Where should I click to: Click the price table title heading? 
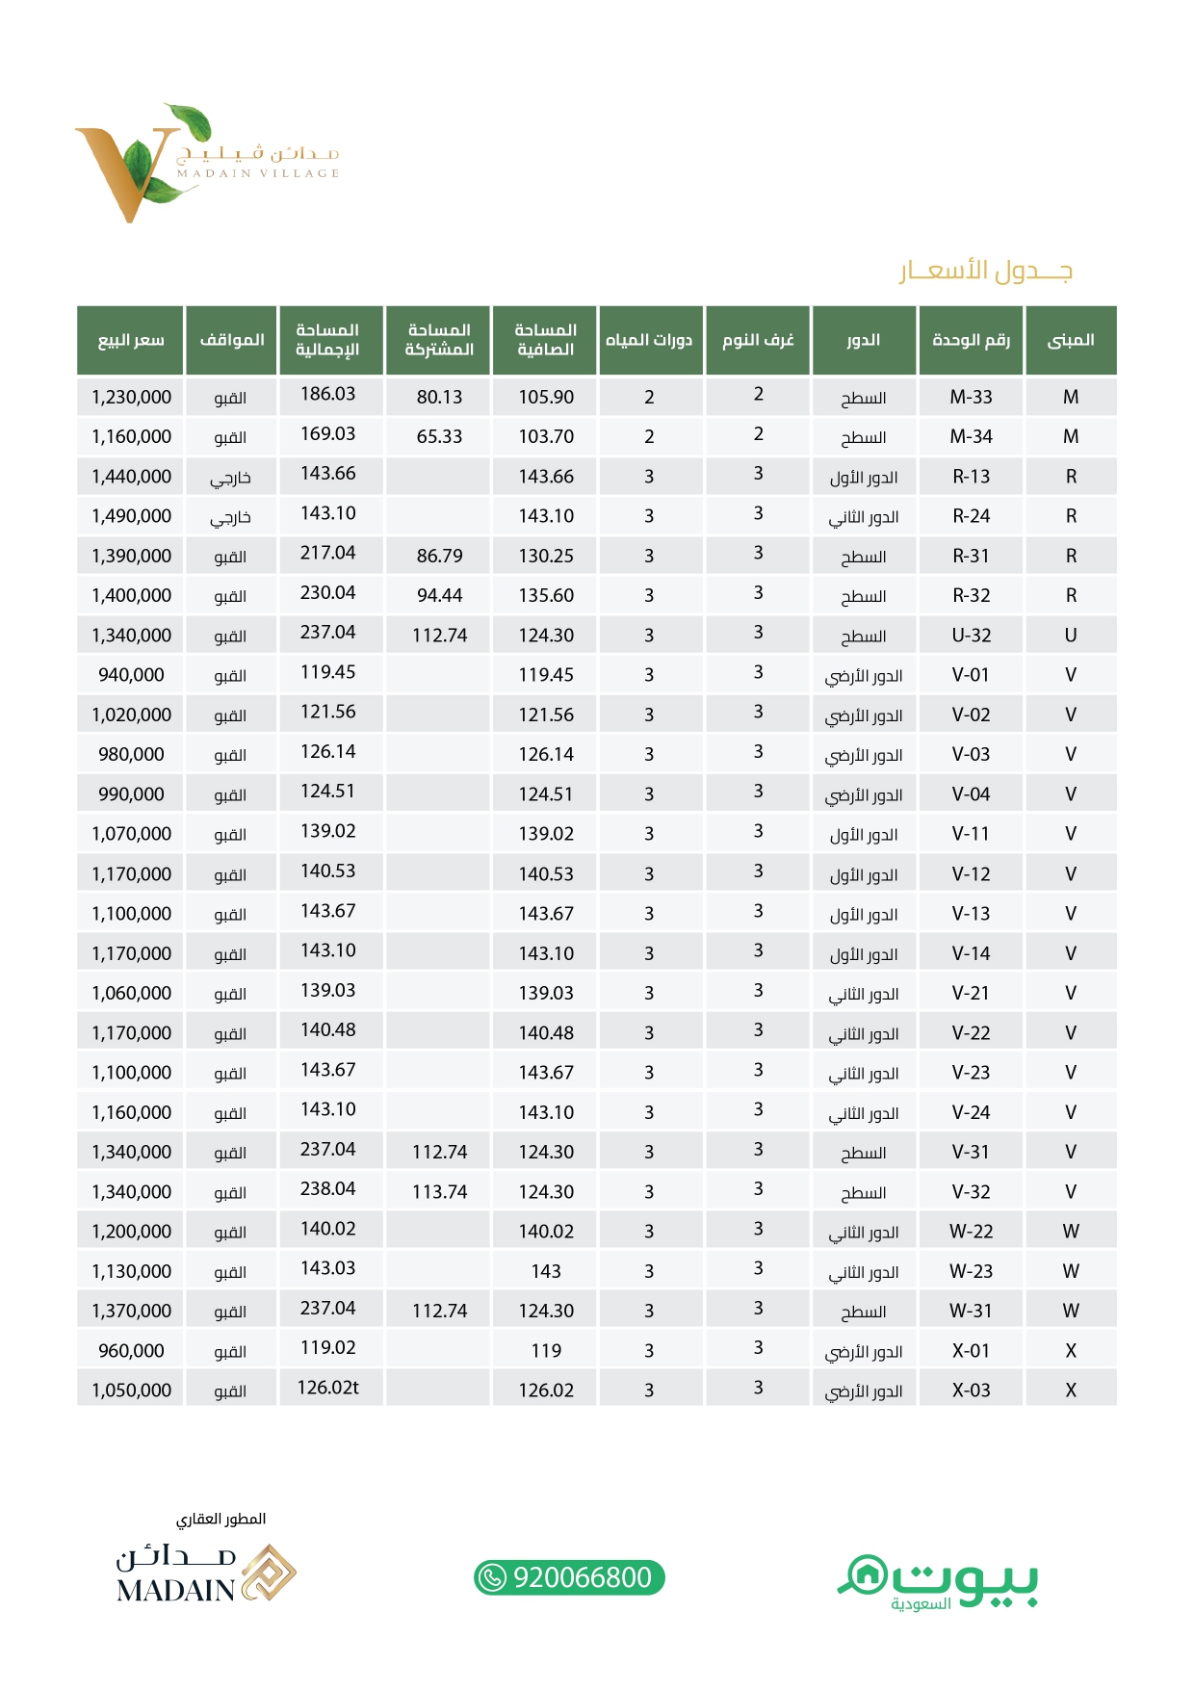point(986,271)
